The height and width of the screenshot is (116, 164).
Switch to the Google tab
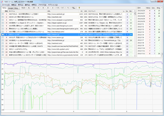[x=11, y=8]
